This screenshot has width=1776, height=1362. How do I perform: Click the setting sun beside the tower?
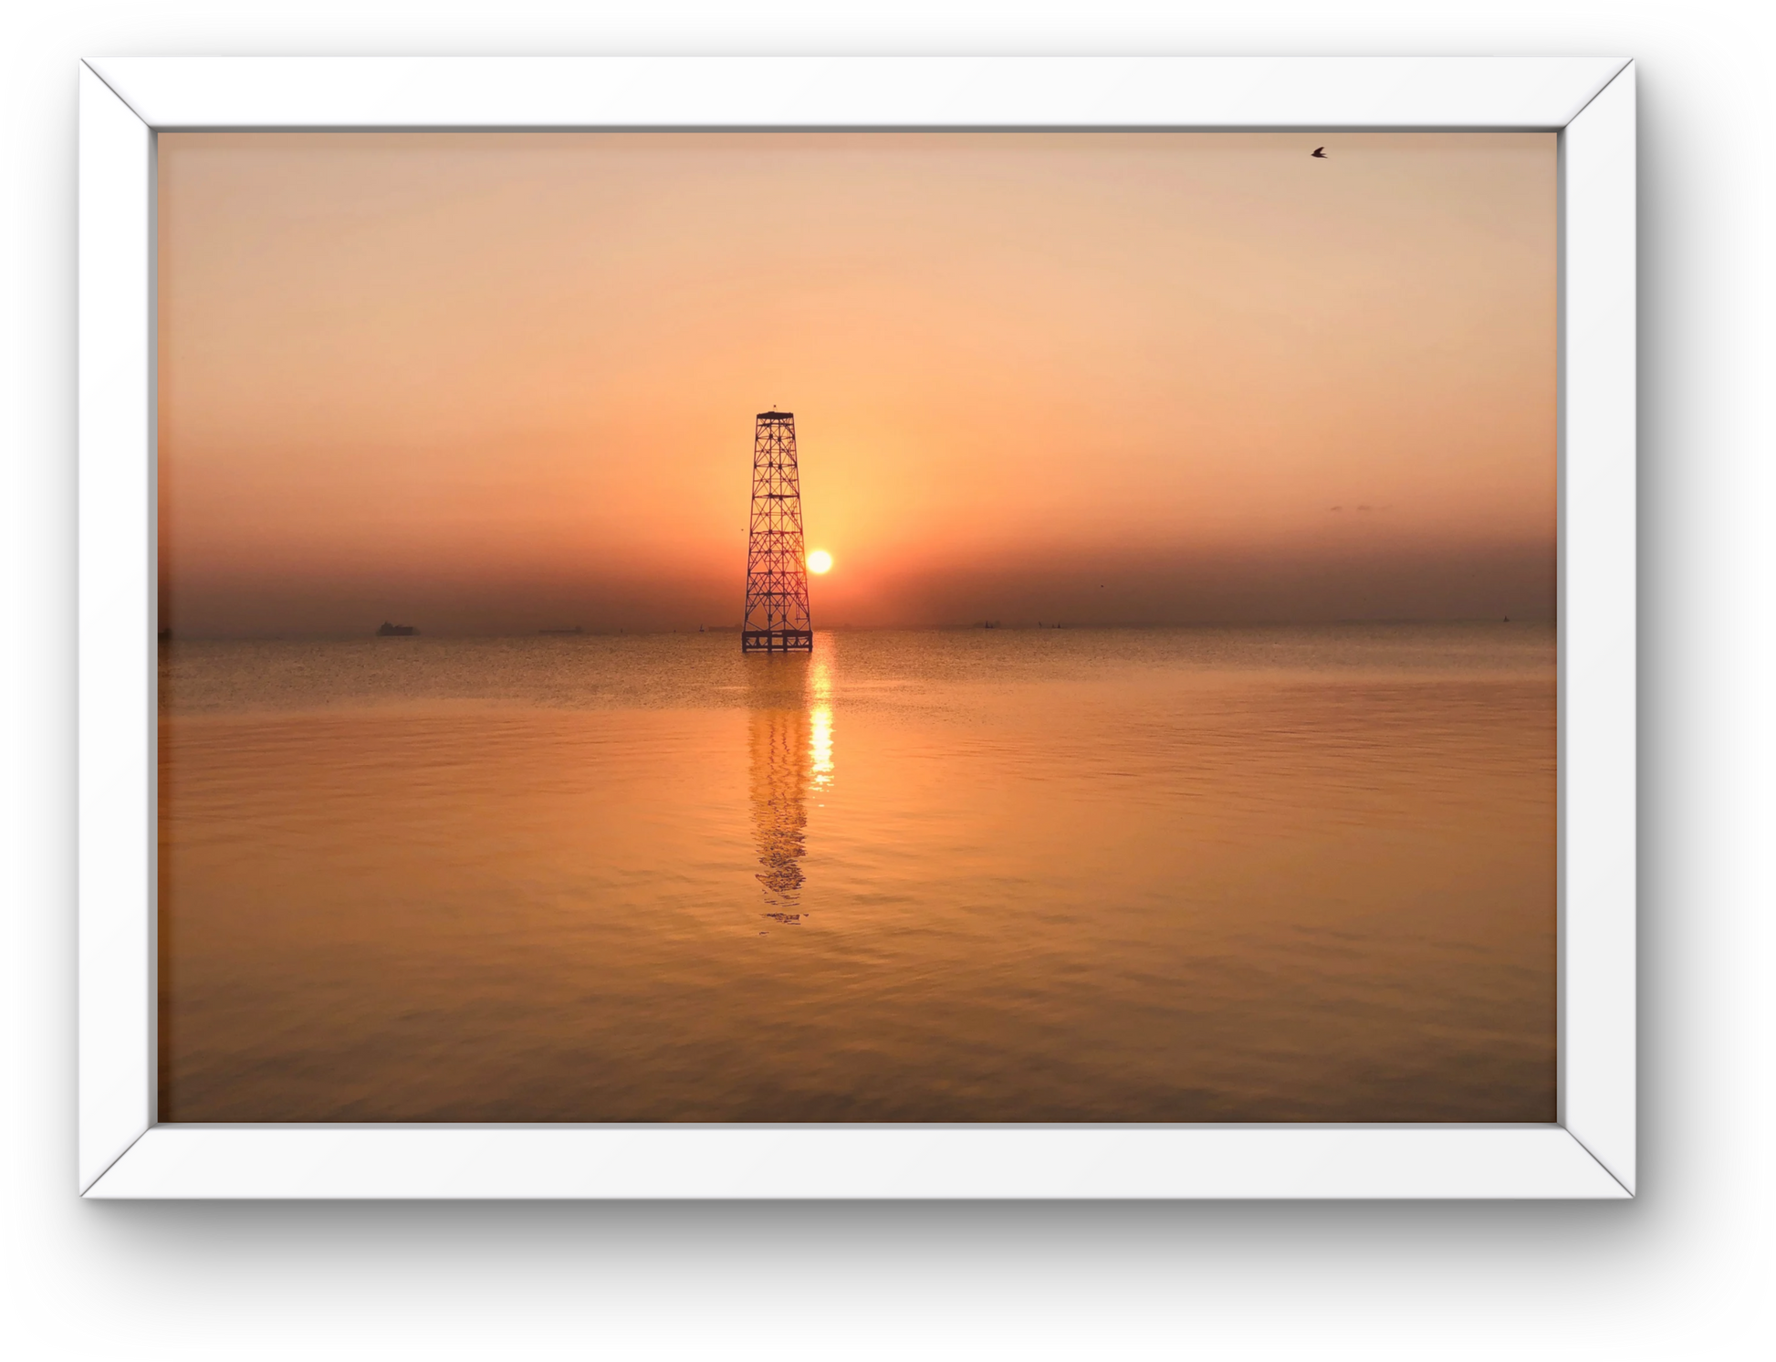tap(820, 561)
